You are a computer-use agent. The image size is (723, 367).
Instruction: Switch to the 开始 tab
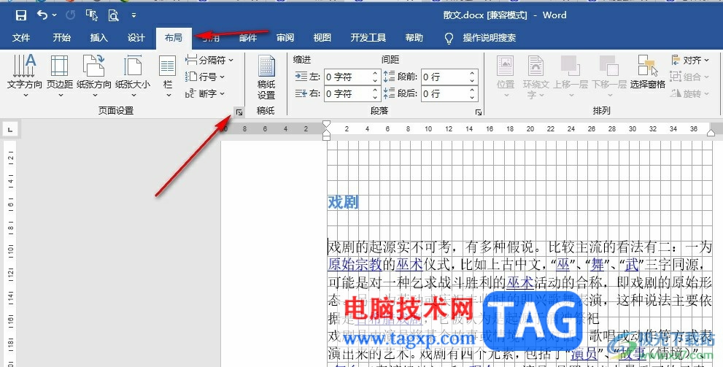[61, 38]
